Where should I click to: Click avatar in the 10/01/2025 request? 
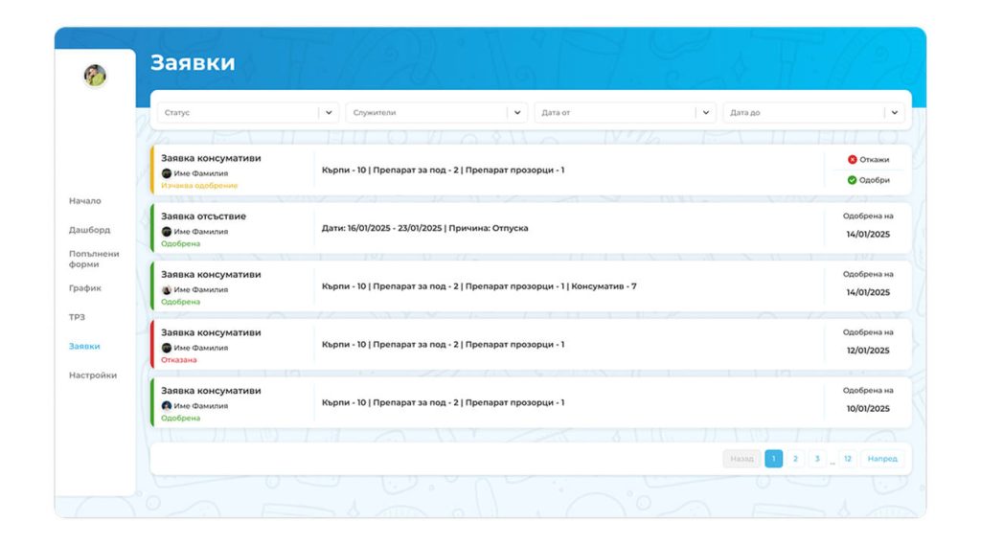(167, 406)
